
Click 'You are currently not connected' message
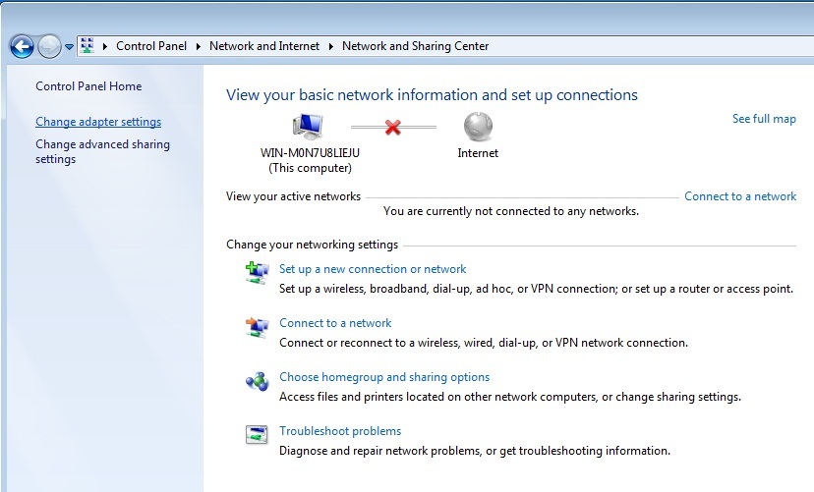[x=511, y=211]
